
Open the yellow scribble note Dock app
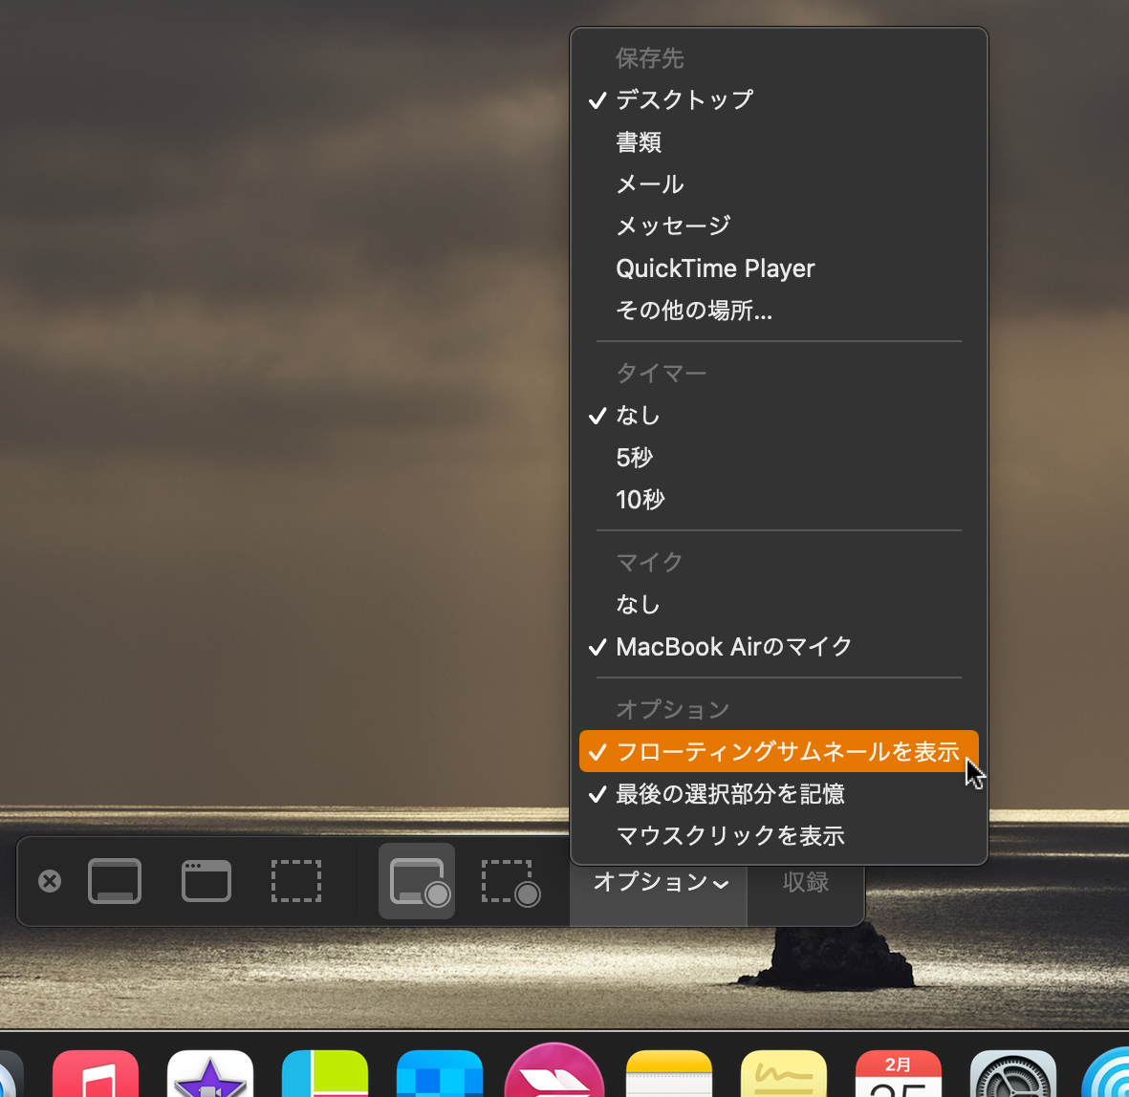click(x=783, y=1074)
